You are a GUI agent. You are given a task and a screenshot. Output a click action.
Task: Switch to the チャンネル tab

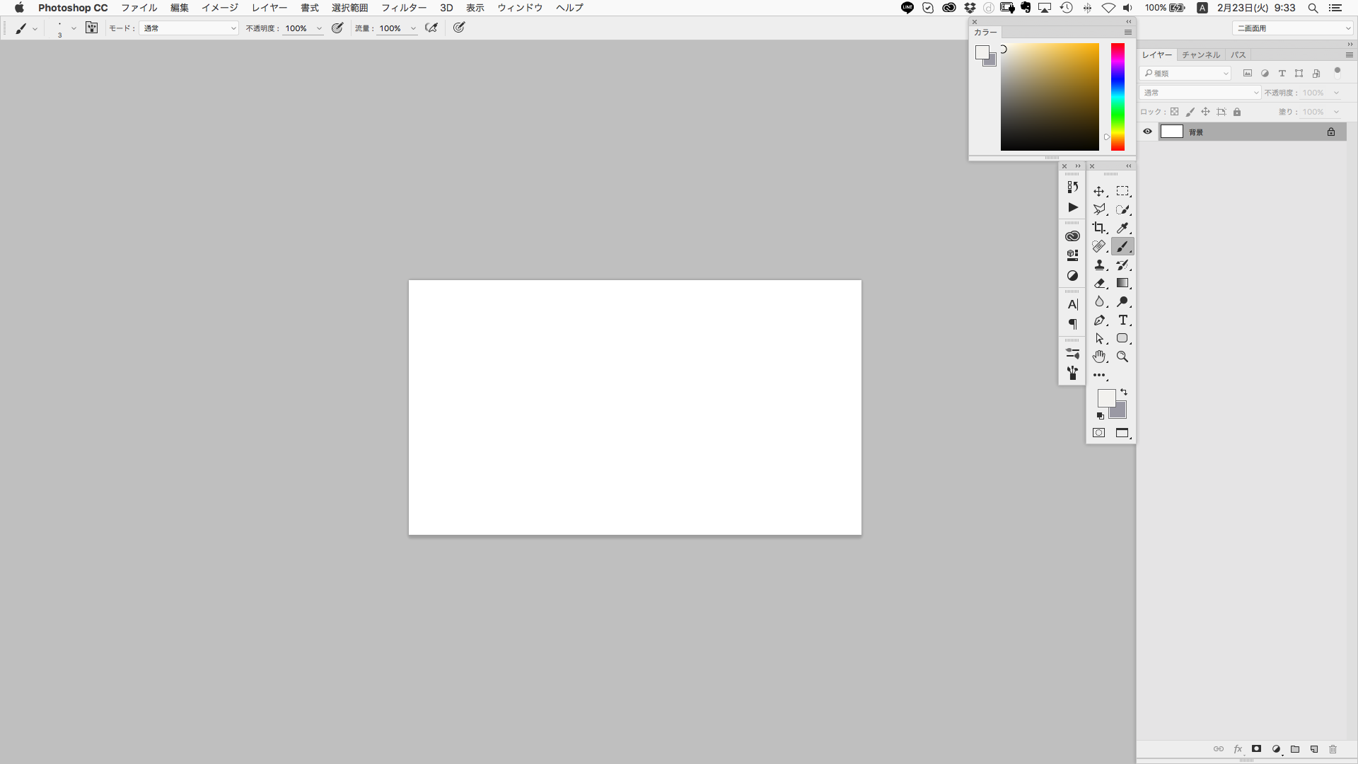point(1200,54)
